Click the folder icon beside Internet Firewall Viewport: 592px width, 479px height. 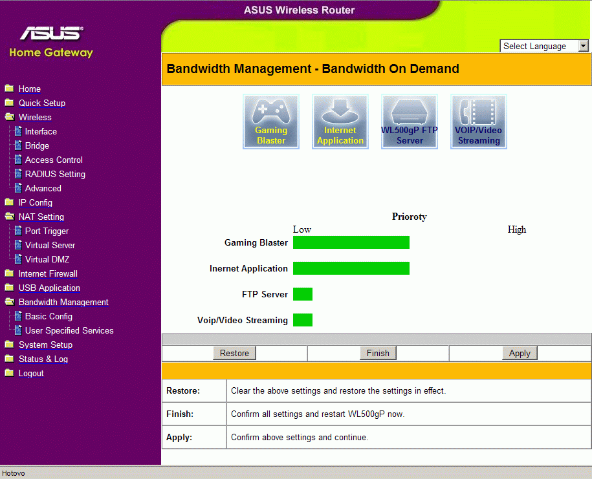pyautogui.click(x=10, y=273)
